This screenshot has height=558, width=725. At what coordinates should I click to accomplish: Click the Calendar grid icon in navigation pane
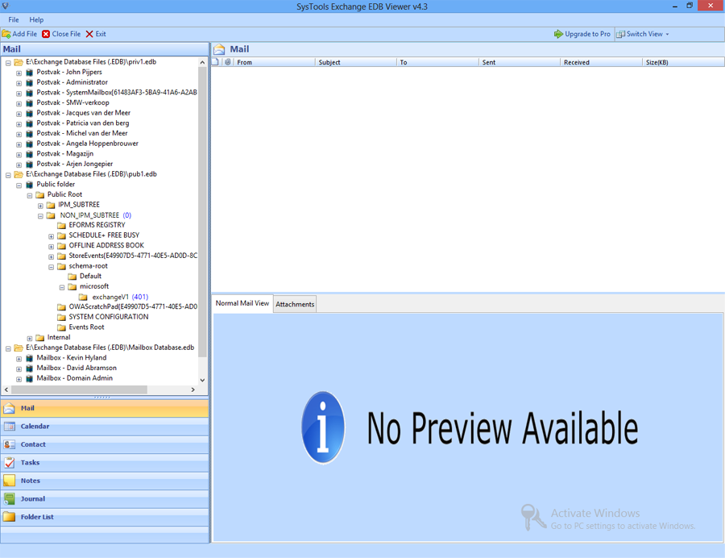coord(9,426)
